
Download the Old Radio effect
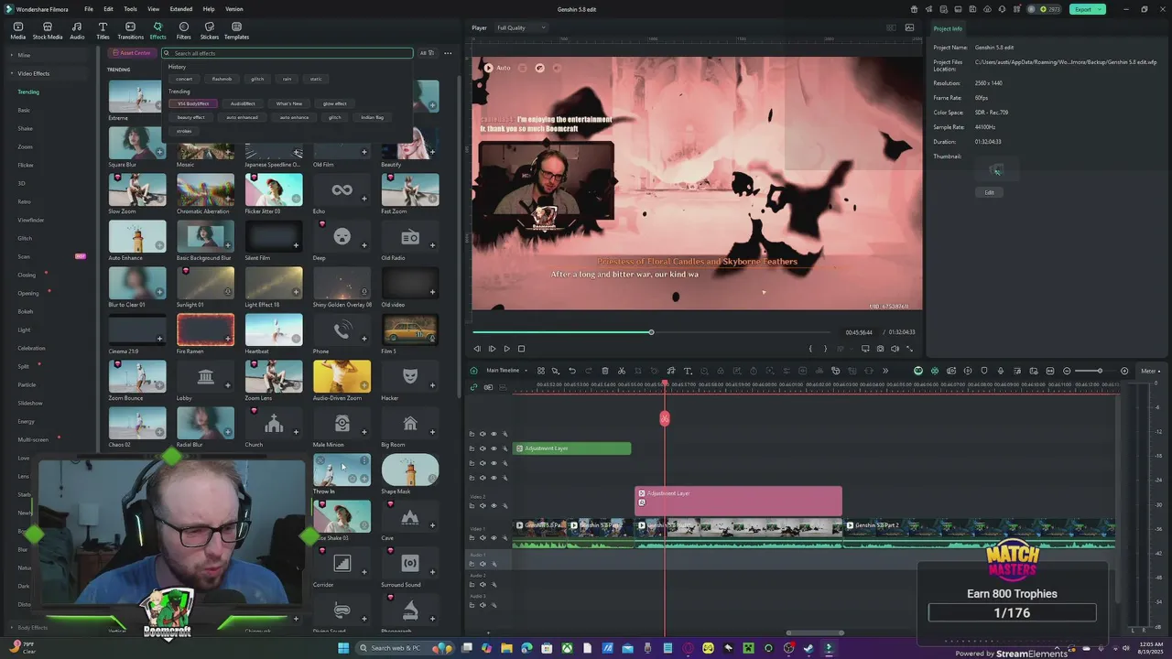click(432, 245)
